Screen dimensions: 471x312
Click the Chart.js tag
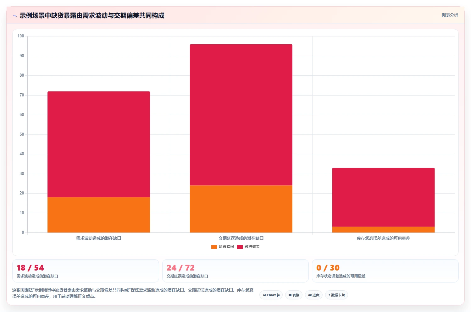click(x=271, y=295)
